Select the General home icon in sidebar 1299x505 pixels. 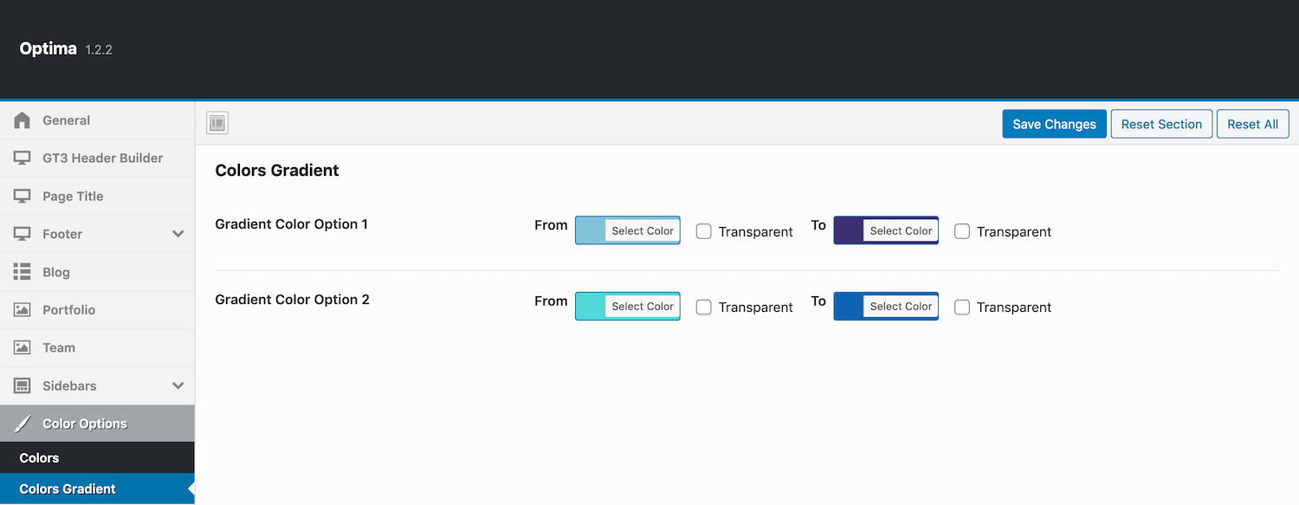coord(23,120)
